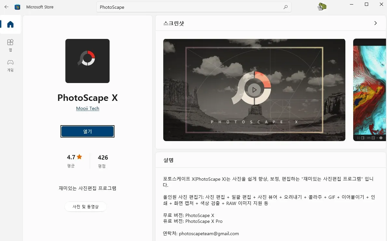This screenshot has width=387, height=241.
Task: Go back with the arrow icon
Action: [x=7, y=7]
